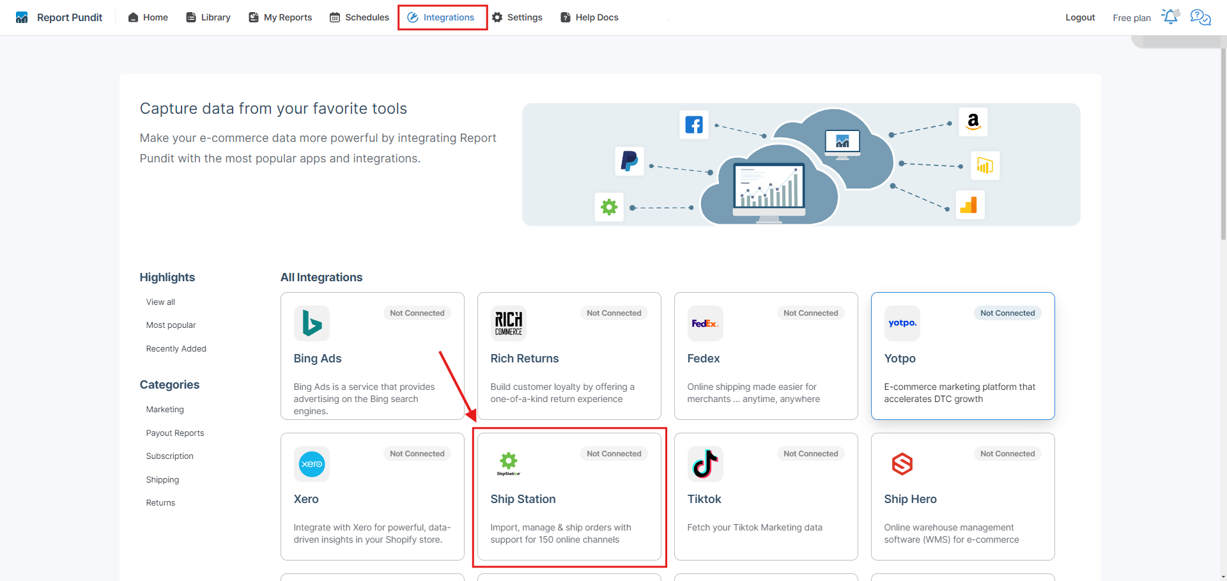Click the Logout link
1227x581 pixels.
tap(1080, 17)
